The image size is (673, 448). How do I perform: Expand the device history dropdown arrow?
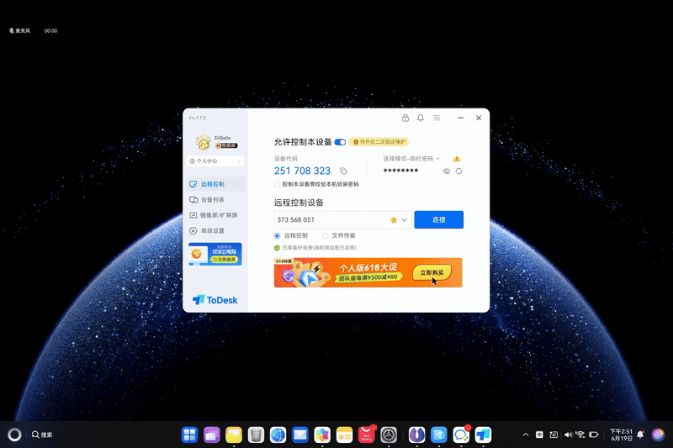point(405,220)
